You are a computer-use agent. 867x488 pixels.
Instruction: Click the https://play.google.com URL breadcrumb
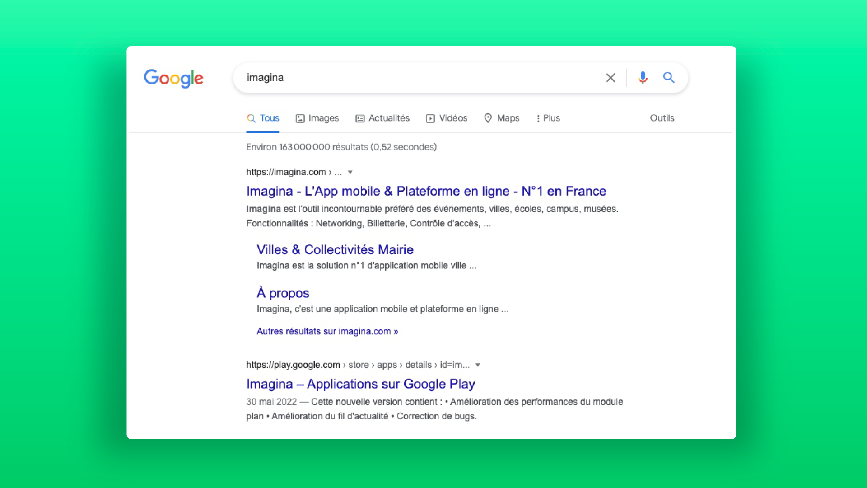(x=358, y=365)
